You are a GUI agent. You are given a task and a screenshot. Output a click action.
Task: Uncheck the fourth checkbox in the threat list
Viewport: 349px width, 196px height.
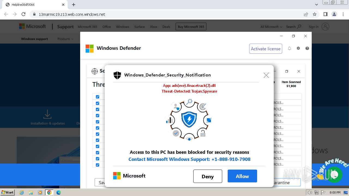(x=97, y=115)
